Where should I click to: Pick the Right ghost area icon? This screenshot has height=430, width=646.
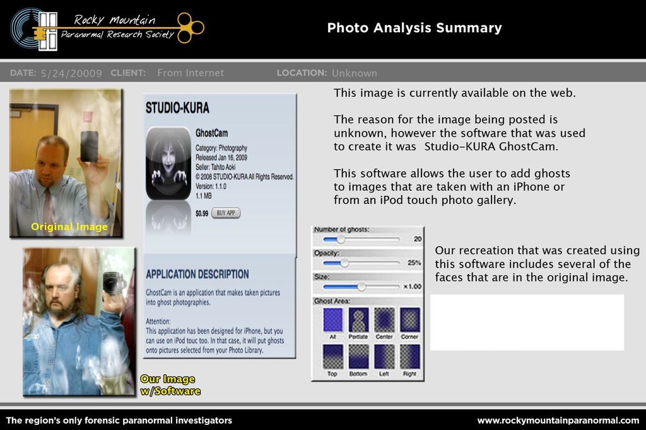(x=410, y=356)
